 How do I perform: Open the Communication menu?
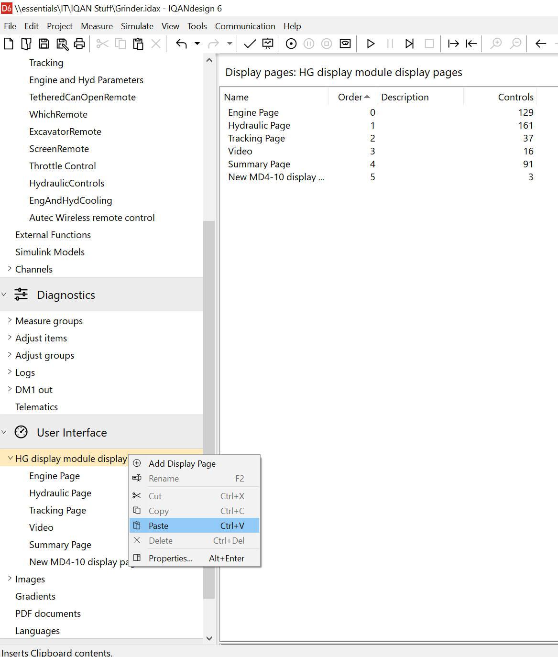[x=245, y=26]
